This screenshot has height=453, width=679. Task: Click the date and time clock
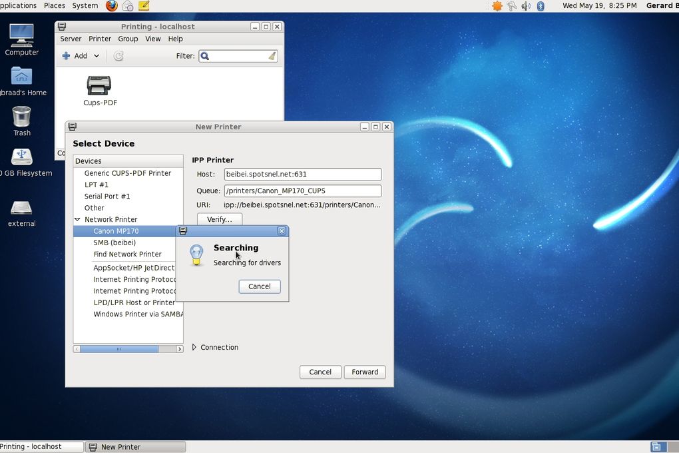[x=599, y=5]
